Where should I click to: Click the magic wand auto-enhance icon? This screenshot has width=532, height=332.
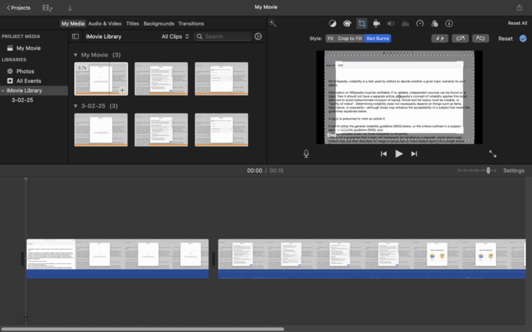[273, 23]
